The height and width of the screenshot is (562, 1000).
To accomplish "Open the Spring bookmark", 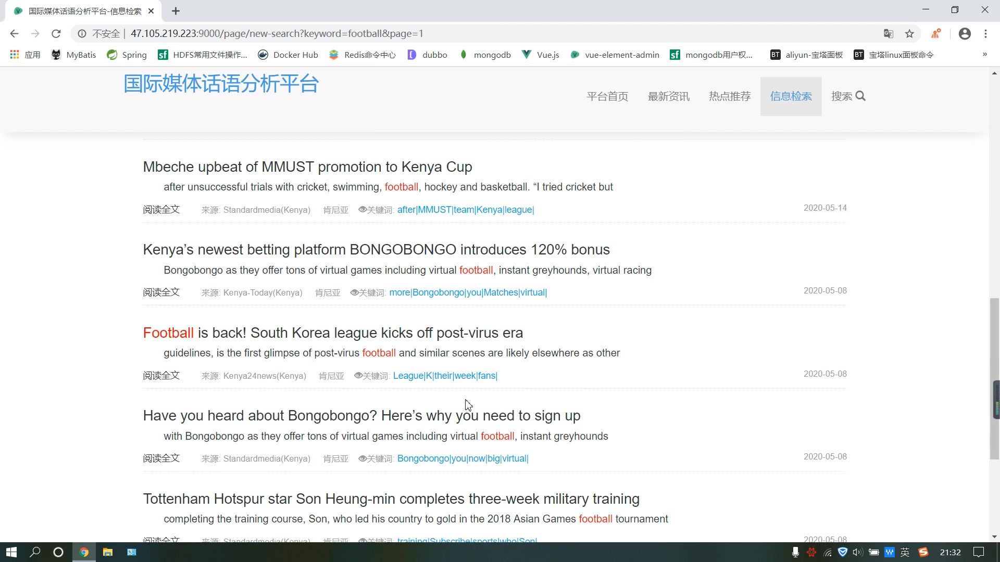I will 127,55.
